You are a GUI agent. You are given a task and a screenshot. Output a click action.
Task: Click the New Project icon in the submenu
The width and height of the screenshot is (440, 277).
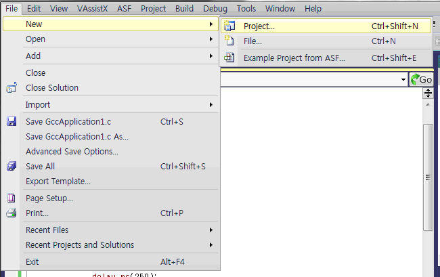[229, 26]
